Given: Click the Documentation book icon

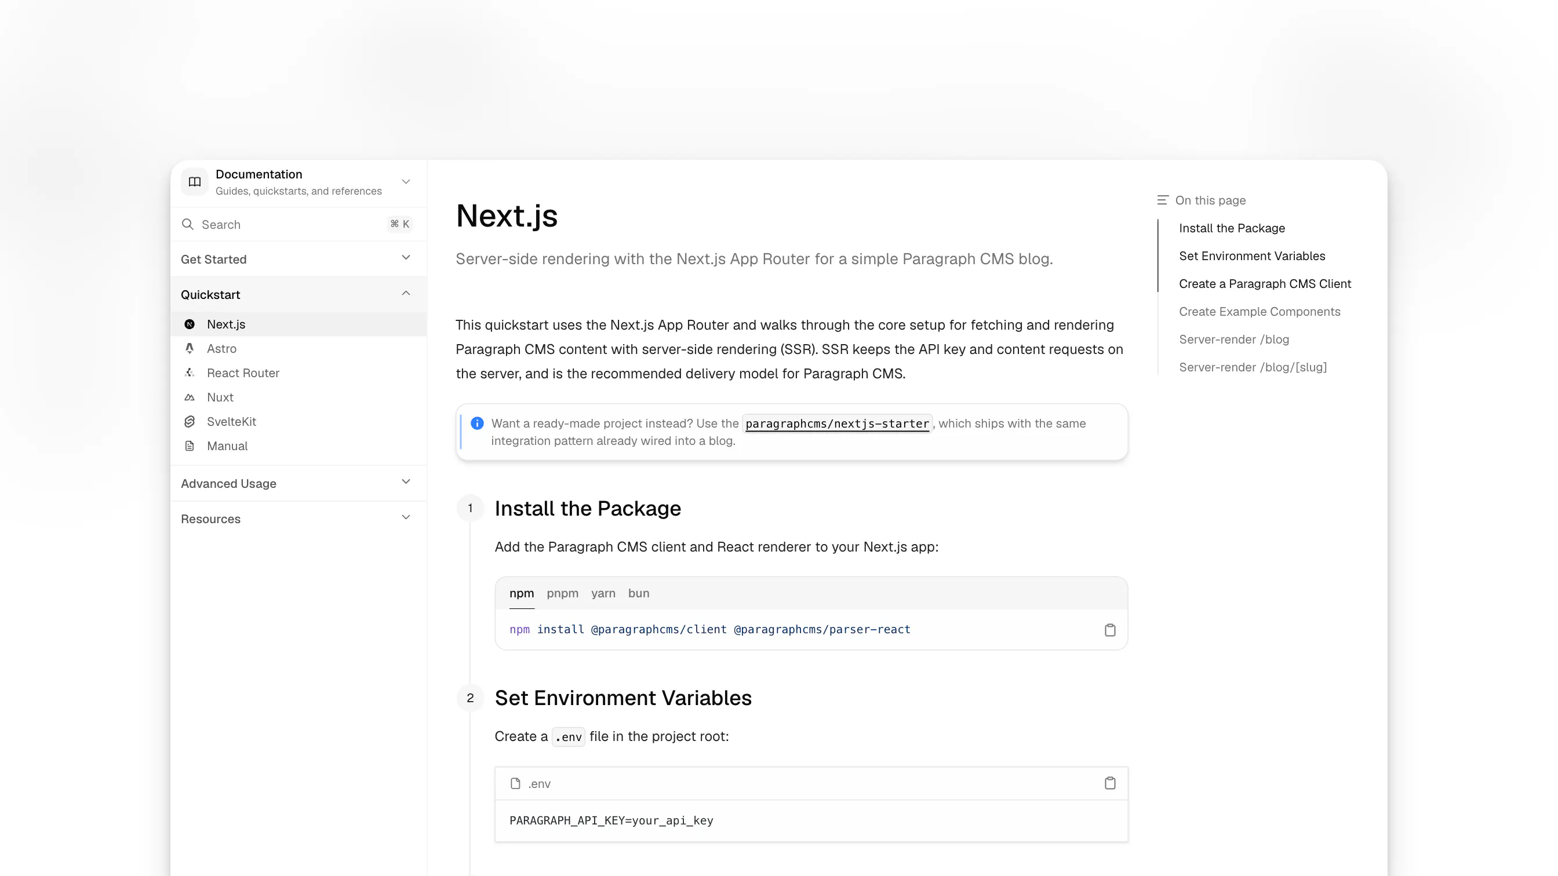Looking at the screenshot, I should tap(194, 182).
